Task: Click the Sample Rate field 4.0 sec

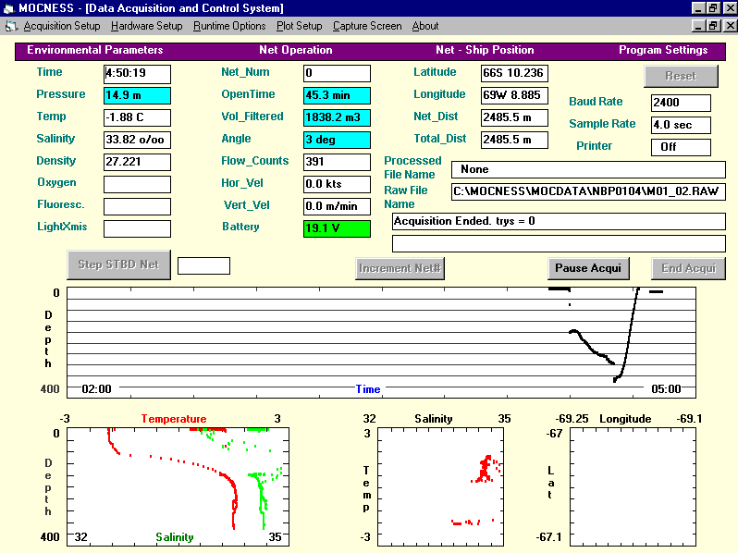Action: coord(681,125)
